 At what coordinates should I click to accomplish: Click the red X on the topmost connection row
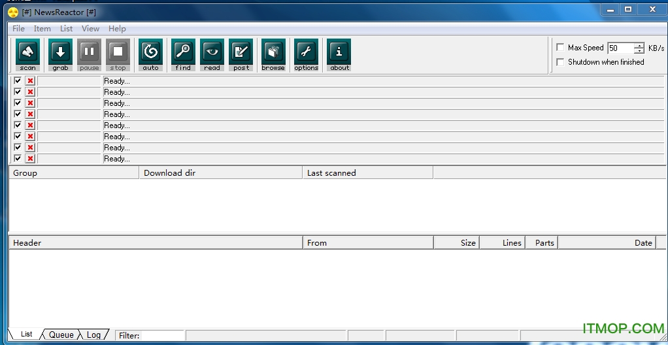30,81
